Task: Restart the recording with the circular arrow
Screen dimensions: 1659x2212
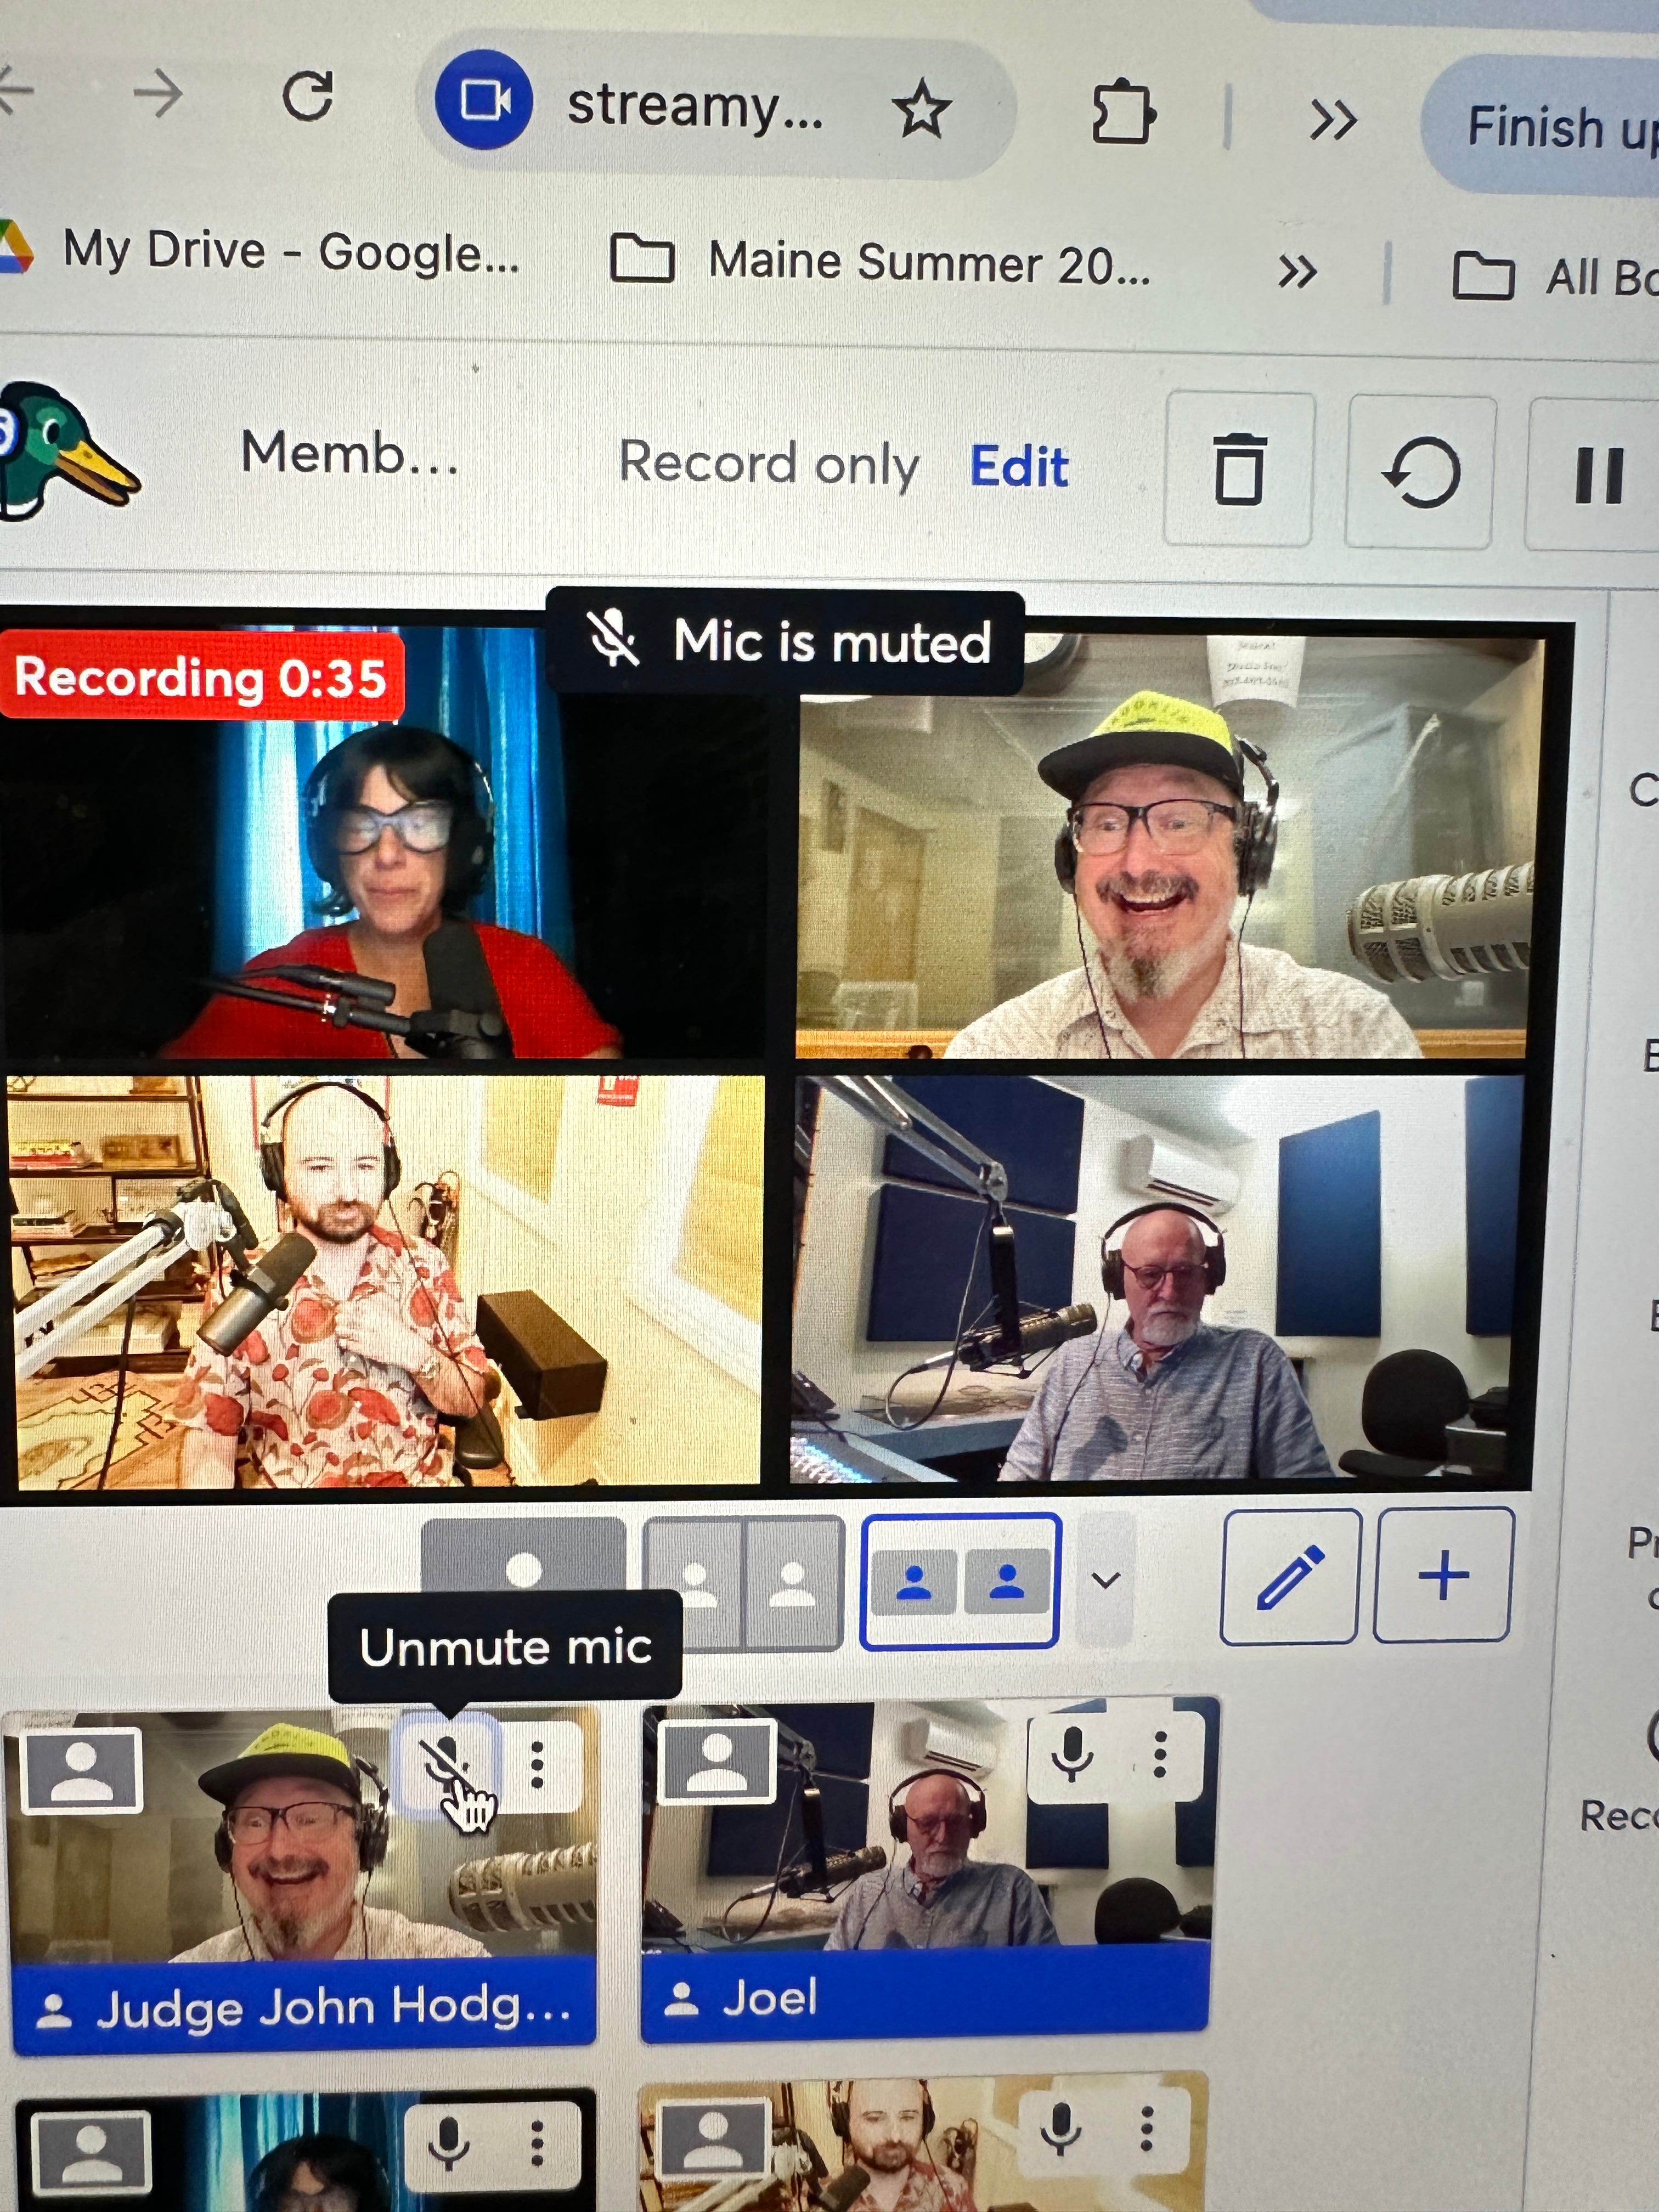Action: [x=1420, y=472]
